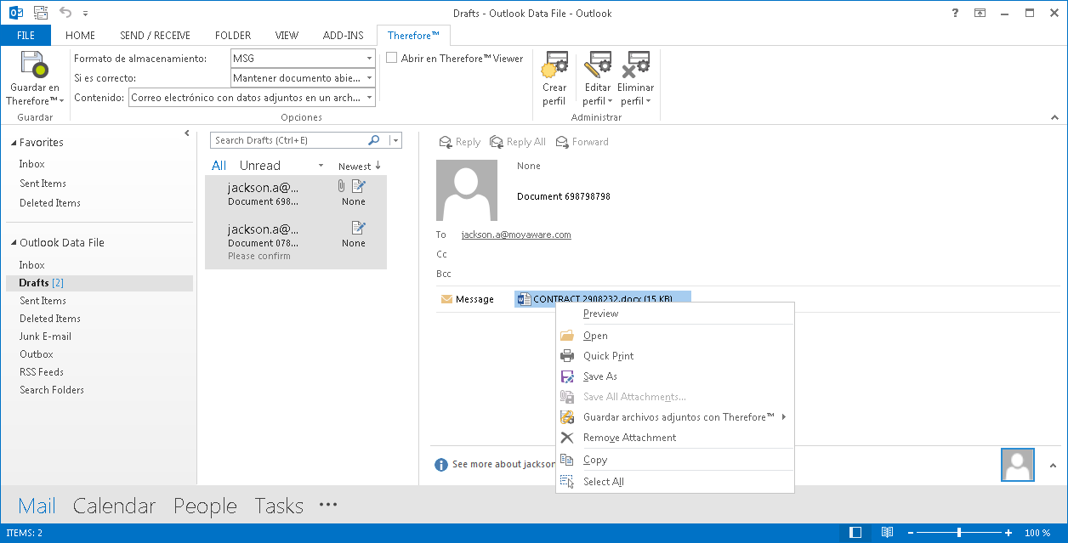This screenshot has height=543, width=1068.
Task: Switch to the VIEW tab
Action: point(287,36)
